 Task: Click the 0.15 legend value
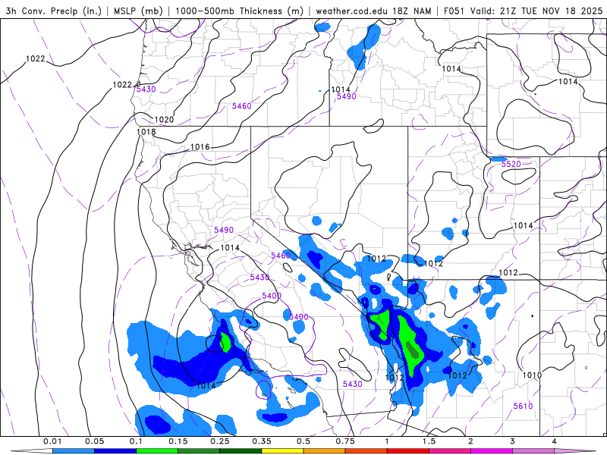click(x=178, y=441)
